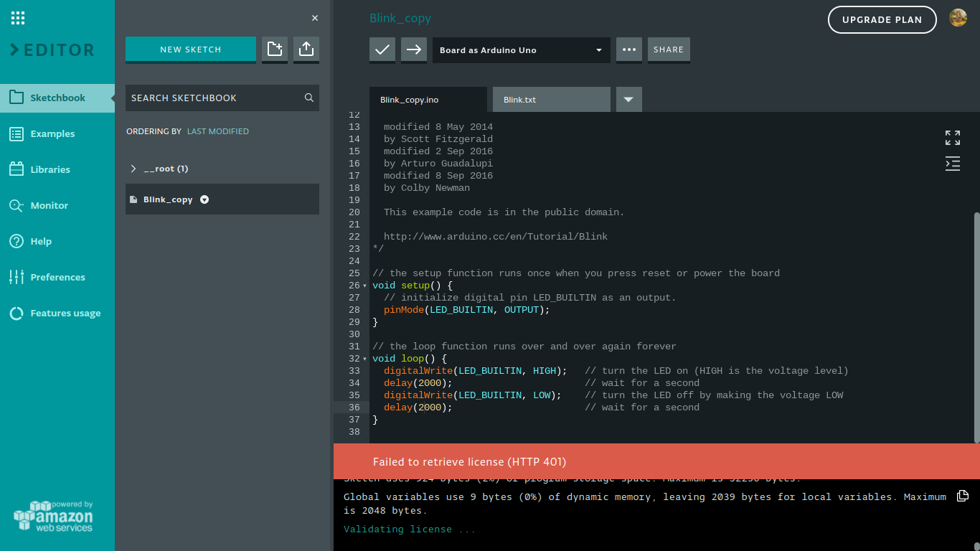Viewport: 980px width, 551px height.
Task: Toggle fullscreen editor mode
Action: click(953, 138)
